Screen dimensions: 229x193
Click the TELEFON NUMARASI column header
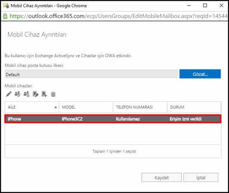pyautogui.click(x=140, y=107)
